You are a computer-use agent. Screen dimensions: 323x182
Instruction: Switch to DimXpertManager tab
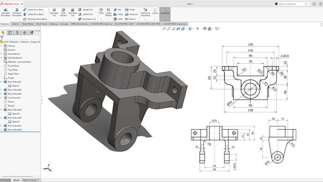pyautogui.click(x=25, y=33)
